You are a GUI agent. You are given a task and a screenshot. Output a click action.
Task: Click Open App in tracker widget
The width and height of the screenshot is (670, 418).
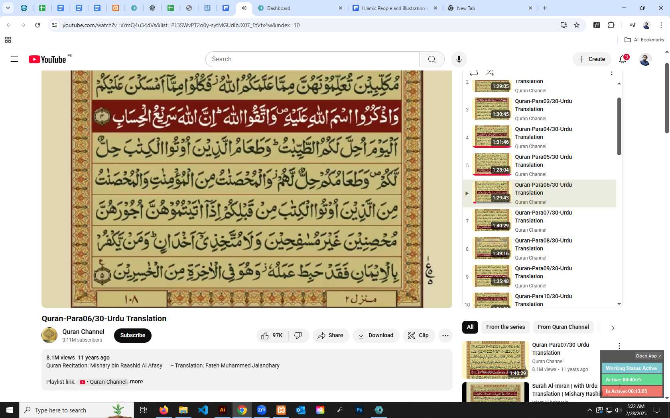(648, 356)
